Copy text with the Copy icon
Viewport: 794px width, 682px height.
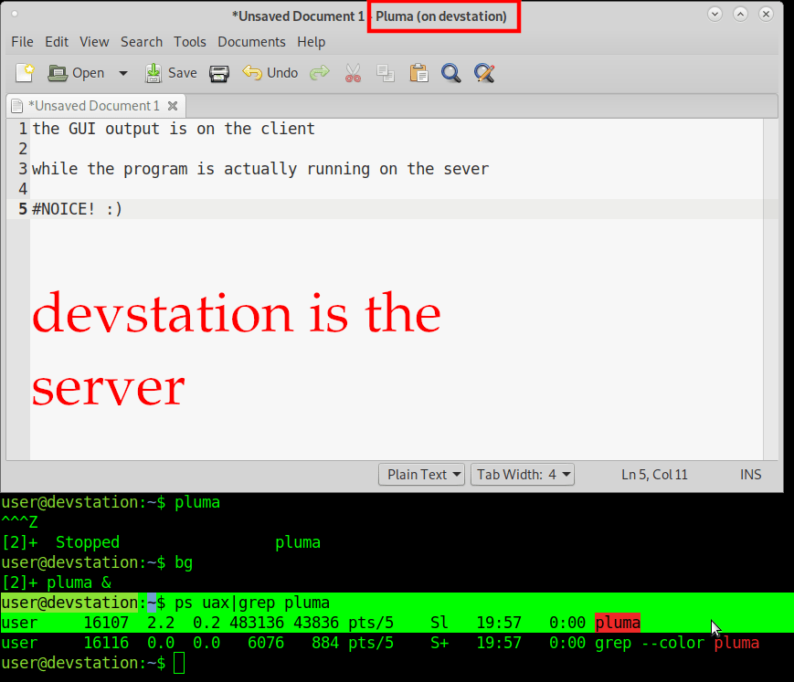coord(386,73)
